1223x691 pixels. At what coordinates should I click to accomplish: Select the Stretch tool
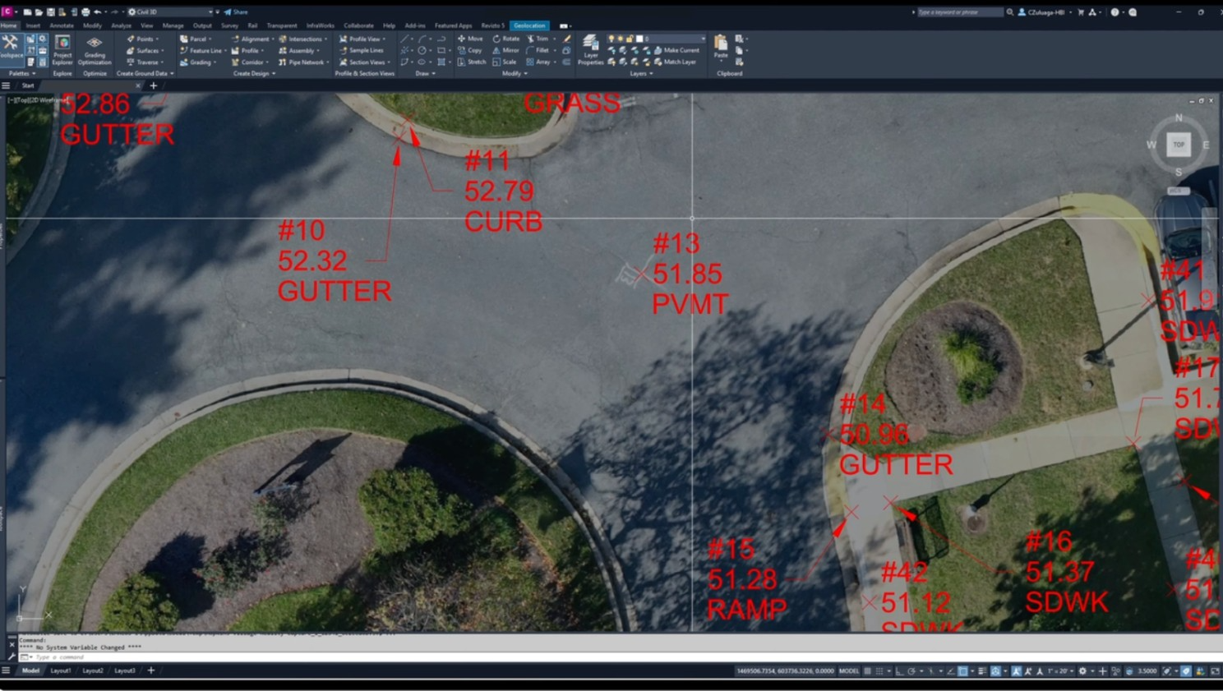[x=472, y=62]
